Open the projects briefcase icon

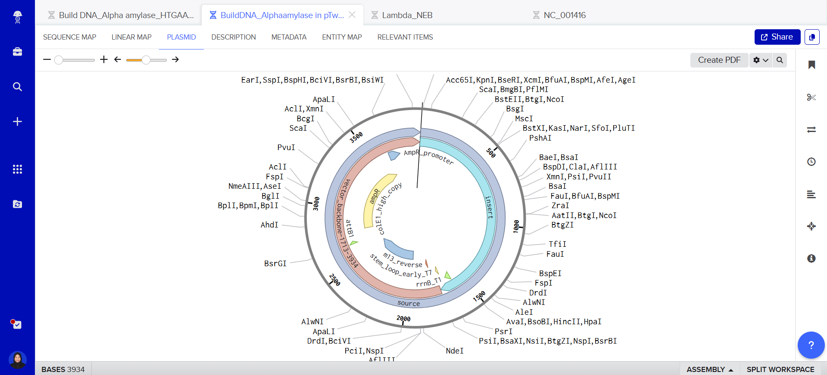(x=17, y=52)
